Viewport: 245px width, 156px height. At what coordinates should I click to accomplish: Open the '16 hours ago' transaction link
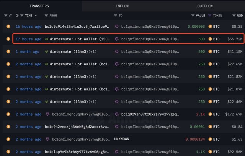point(28,27)
